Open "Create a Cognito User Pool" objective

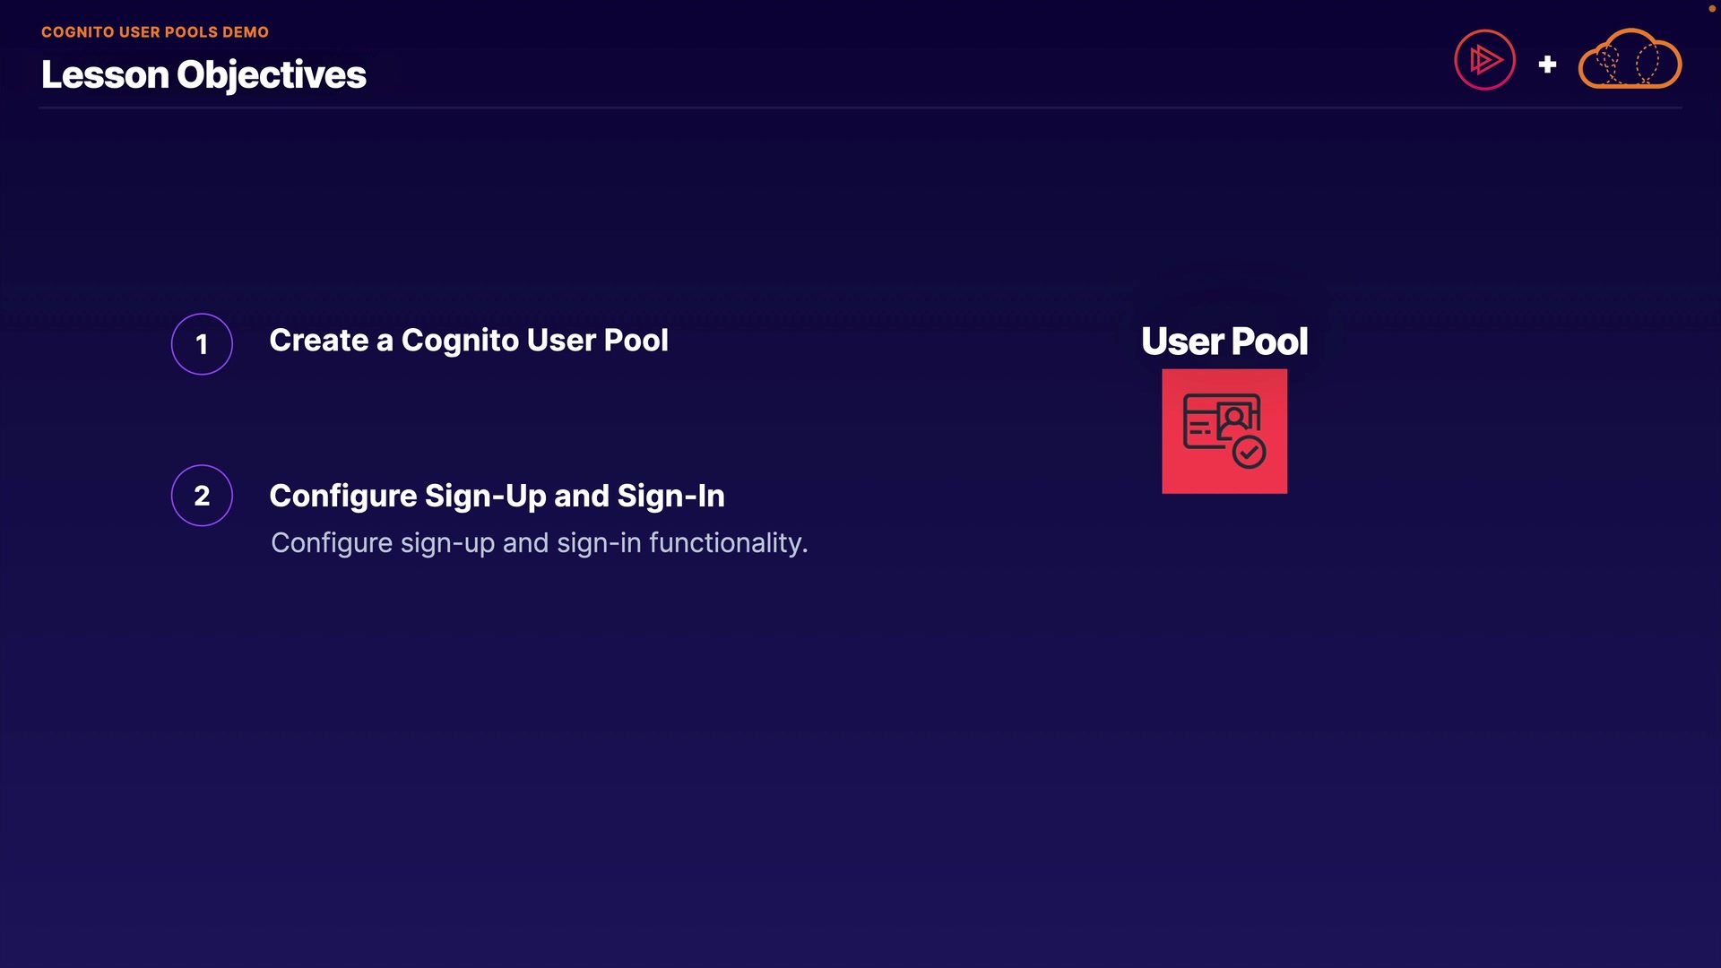coord(469,341)
